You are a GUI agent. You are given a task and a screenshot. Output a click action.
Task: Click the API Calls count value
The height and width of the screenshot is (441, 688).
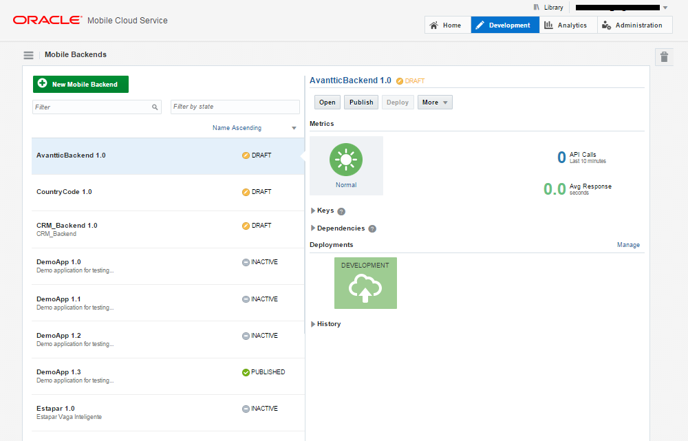click(561, 157)
